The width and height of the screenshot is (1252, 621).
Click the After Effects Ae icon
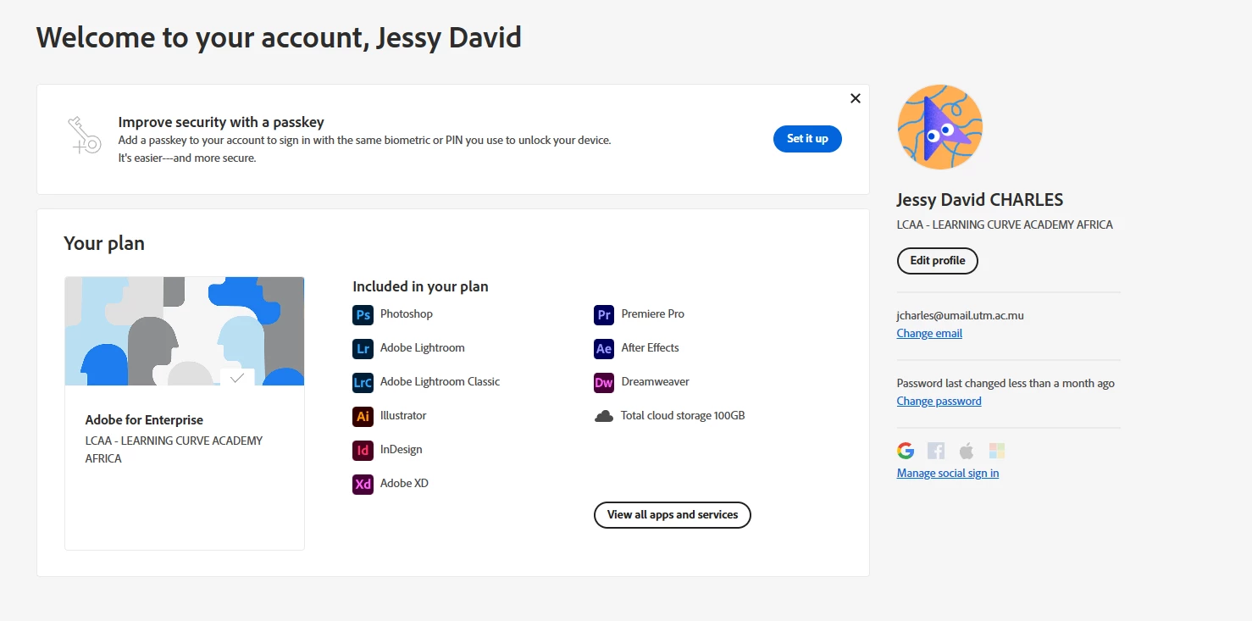tap(604, 348)
